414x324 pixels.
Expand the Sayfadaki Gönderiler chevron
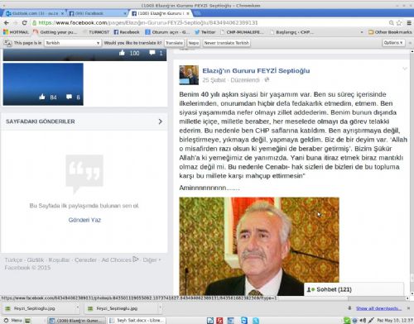(x=161, y=121)
